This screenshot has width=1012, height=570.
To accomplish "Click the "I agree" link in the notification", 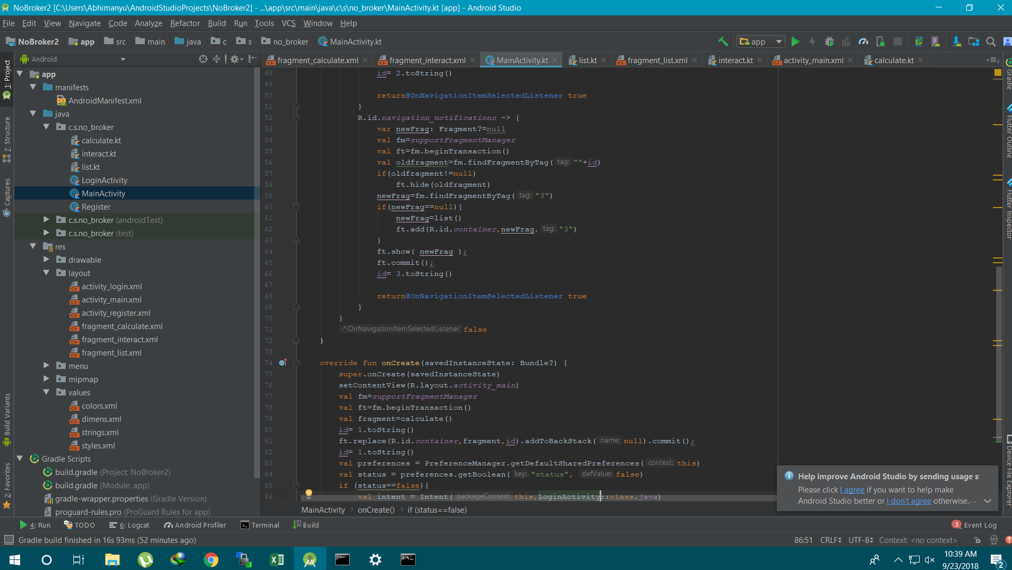I will coord(852,490).
